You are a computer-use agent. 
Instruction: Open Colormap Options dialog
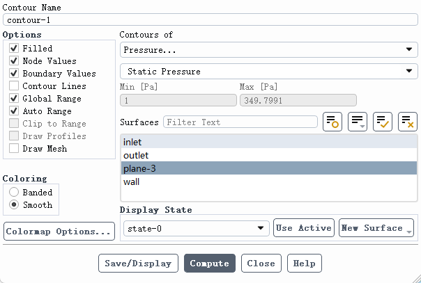[59, 232]
